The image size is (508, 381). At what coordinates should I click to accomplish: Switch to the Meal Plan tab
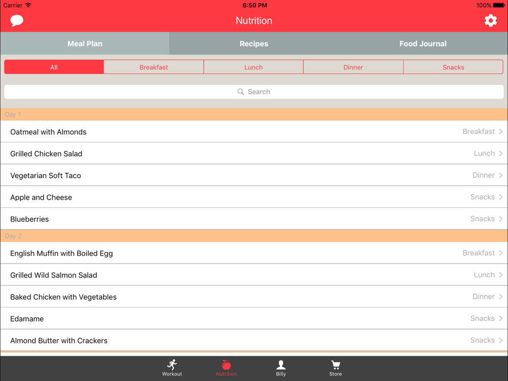click(85, 43)
